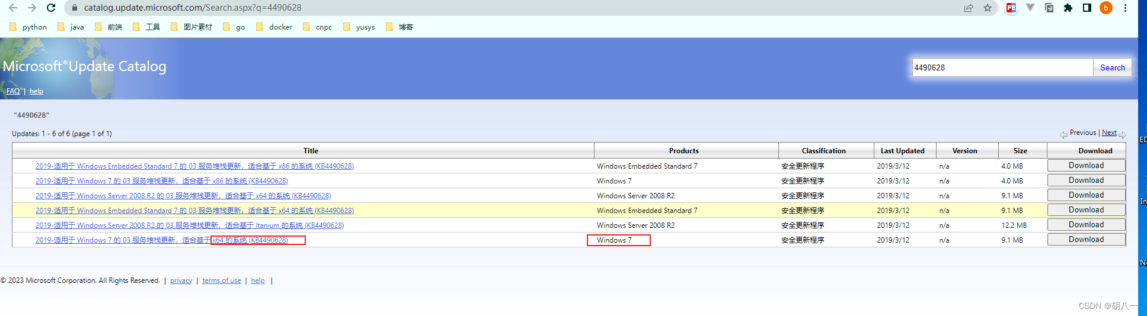
Task: Open Chrome three-dot menu
Action: pos(1125,8)
